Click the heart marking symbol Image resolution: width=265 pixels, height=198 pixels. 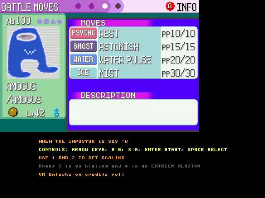pos(60,21)
